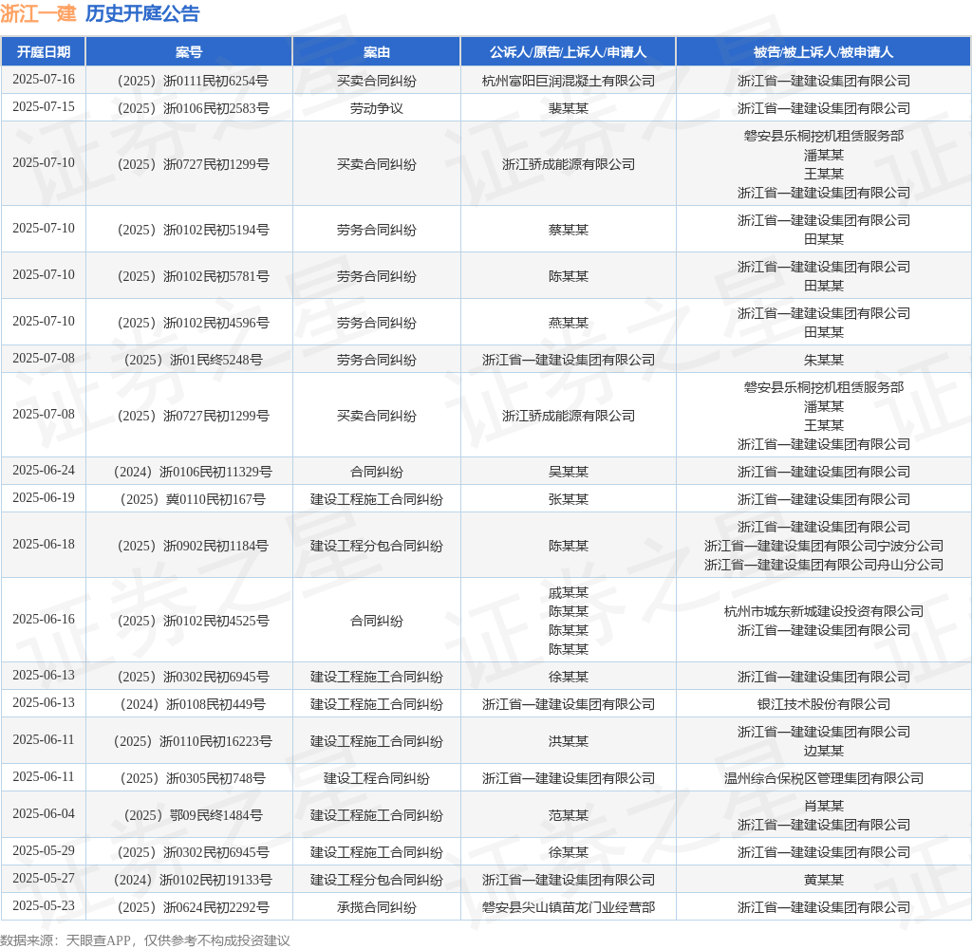The width and height of the screenshot is (972, 949).
Task: Click defendant 浙江省一建建设集团有限公司舟山分公司
Action: (824, 565)
